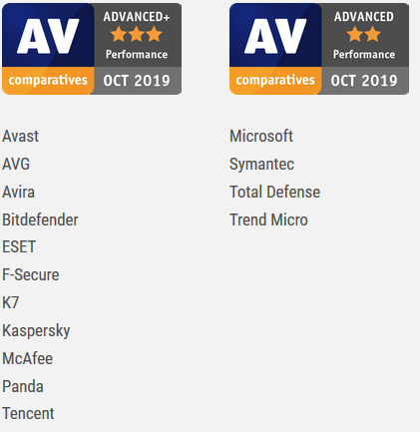Open the Symantec entry
This screenshot has height=432, width=420.
[x=261, y=165]
